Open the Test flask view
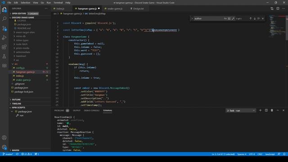The image size is (288, 162). [4, 56]
